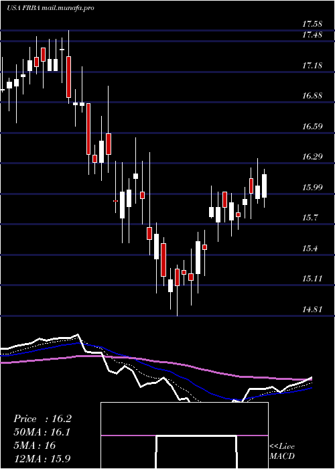The height and width of the screenshot is (469, 335).
Task: Select the 15.4 price level label
Action: click(x=310, y=249)
